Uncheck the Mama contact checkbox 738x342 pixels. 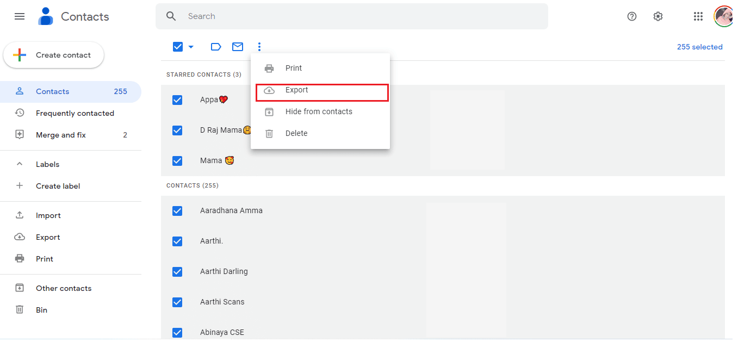pyautogui.click(x=177, y=161)
